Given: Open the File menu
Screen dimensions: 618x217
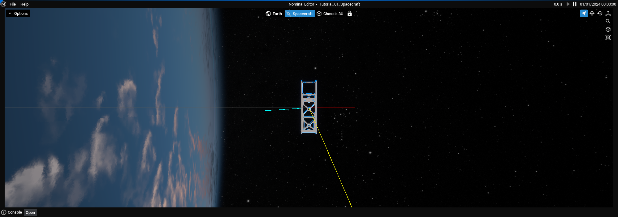Looking at the screenshot, I should [13, 4].
